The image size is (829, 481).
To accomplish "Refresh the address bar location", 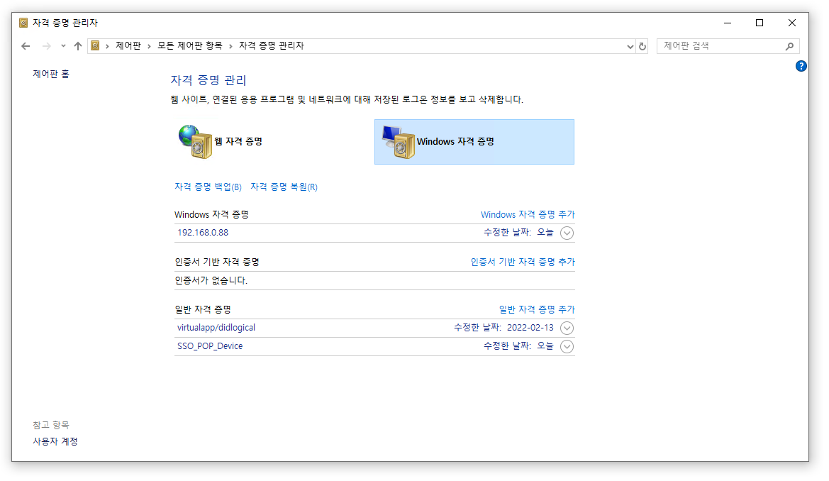I will click(x=642, y=46).
